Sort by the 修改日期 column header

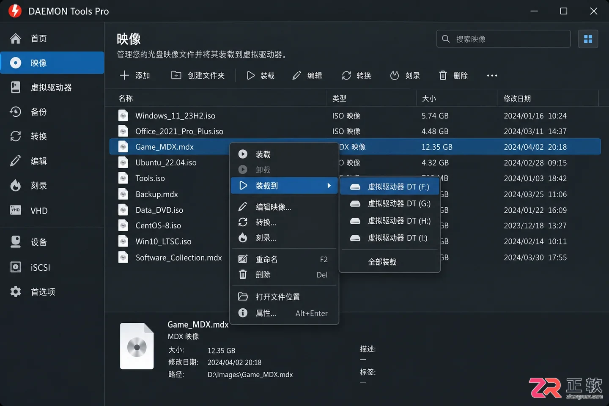[517, 99]
